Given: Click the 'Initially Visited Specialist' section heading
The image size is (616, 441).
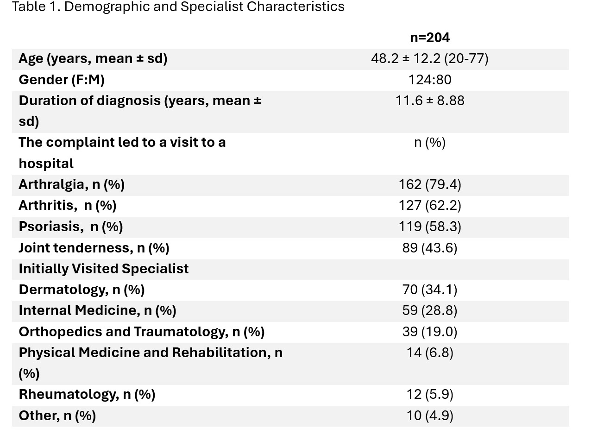Looking at the screenshot, I should (103, 269).
